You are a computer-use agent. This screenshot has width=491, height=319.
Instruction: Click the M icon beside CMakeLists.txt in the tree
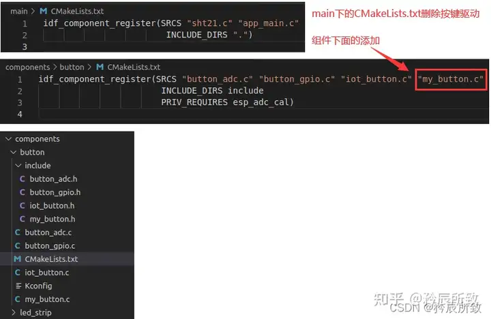coord(18,259)
